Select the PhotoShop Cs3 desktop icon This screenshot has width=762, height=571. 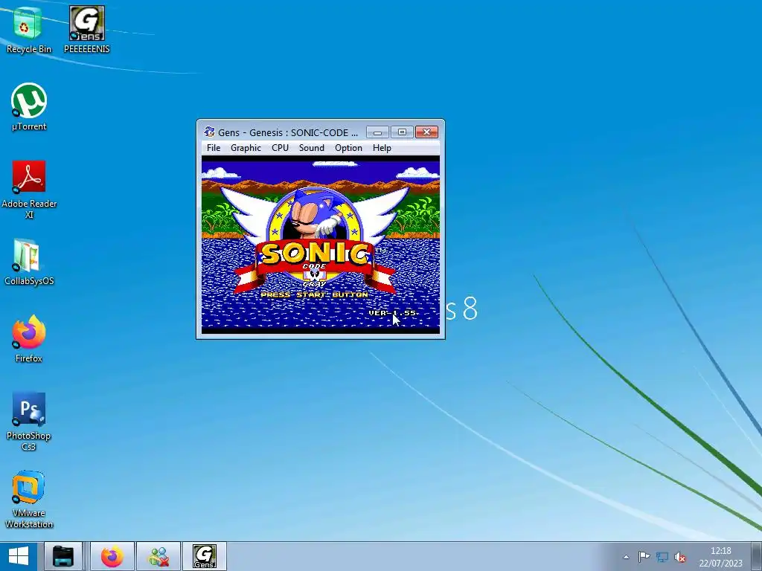tap(29, 422)
